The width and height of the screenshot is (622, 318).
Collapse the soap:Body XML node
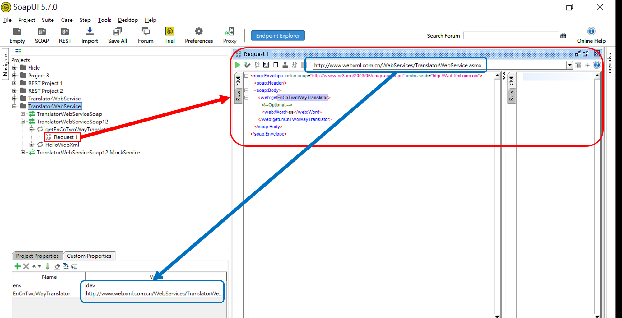[x=246, y=90]
